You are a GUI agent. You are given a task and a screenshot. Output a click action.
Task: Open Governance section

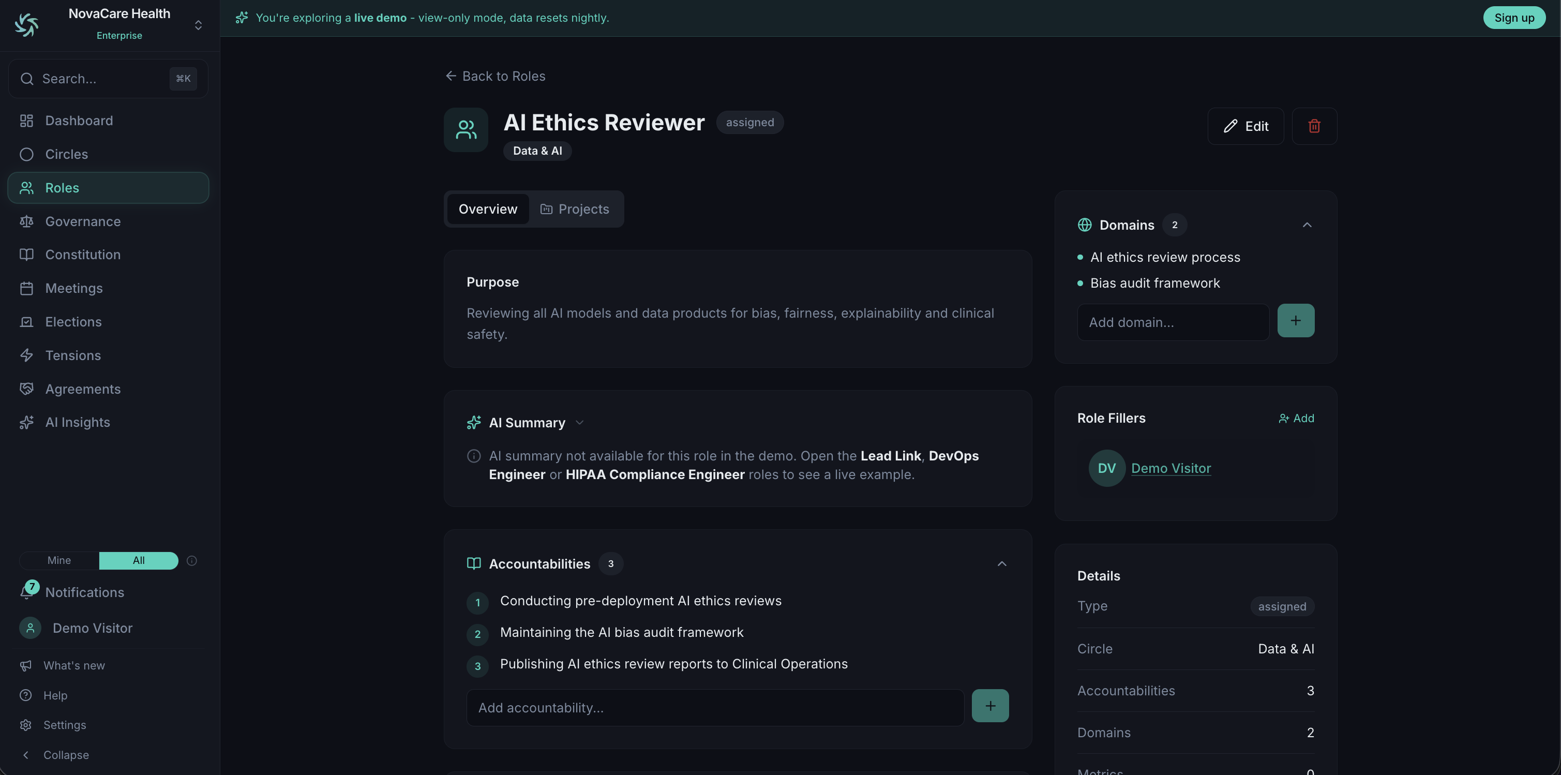[108, 221]
